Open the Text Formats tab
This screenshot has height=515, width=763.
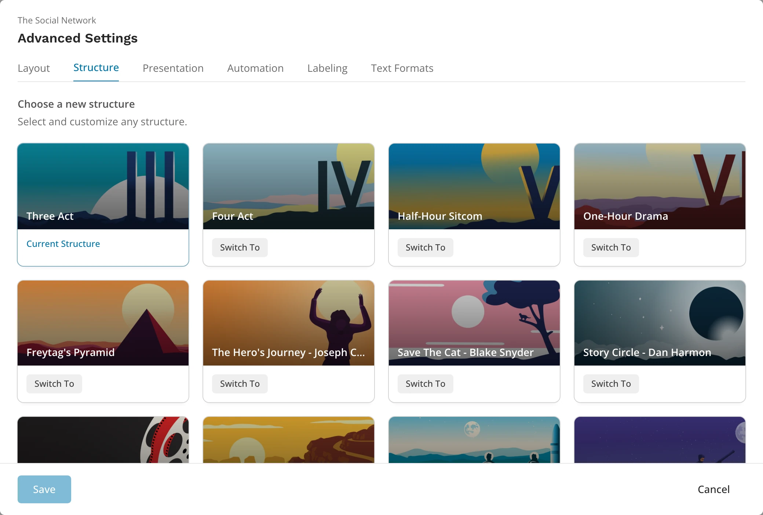(402, 68)
